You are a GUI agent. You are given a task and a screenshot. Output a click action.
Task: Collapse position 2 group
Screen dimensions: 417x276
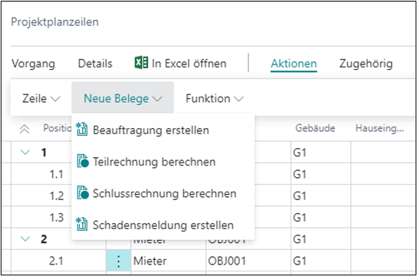25,239
